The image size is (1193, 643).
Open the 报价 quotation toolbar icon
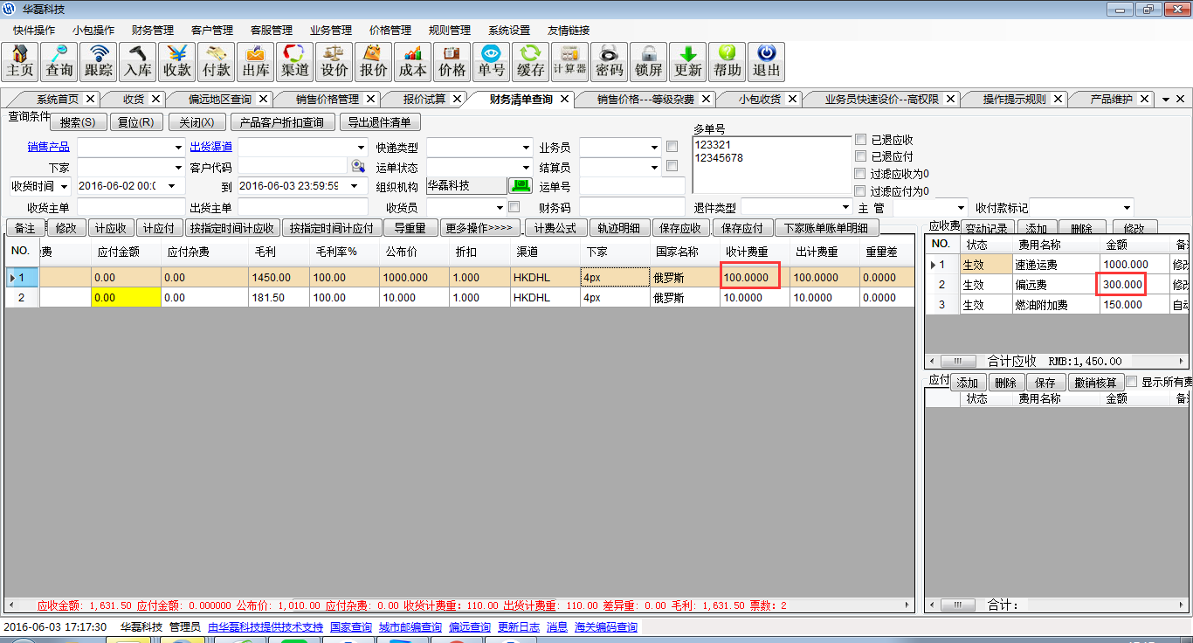click(374, 61)
